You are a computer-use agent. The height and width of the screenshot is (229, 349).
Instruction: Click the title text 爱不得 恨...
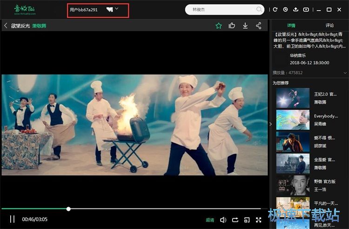[x=324, y=138]
